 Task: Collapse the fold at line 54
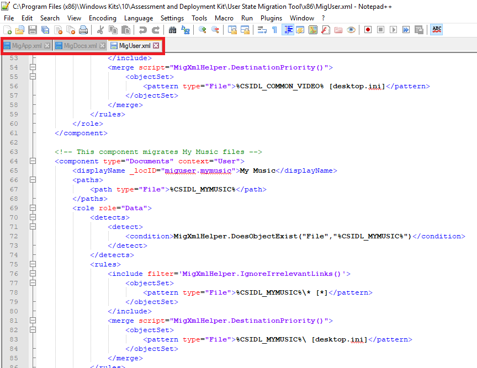[x=33, y=67]
